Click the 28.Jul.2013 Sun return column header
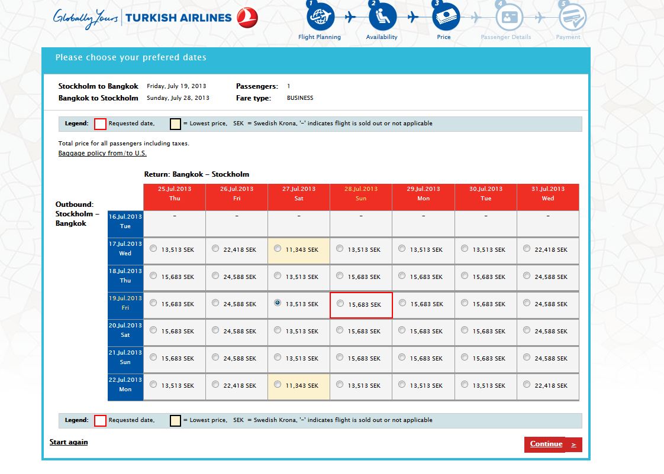The image size is (664, 474). click(x=361, y=194)
